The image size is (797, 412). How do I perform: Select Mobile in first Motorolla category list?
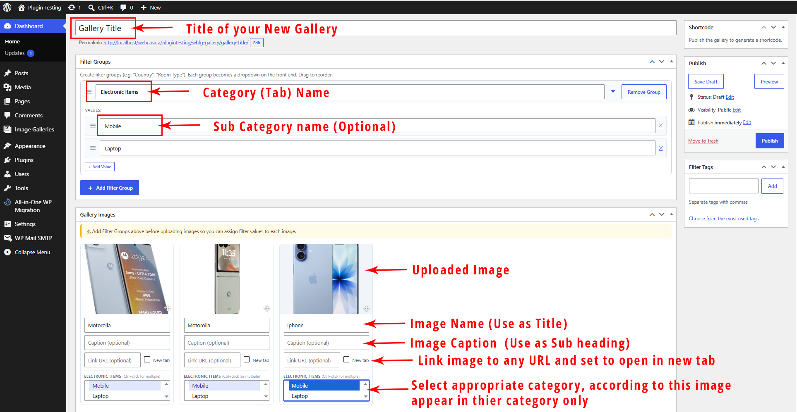[x=125, y=386]
